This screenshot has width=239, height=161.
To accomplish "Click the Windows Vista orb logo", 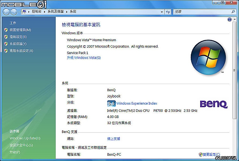I will pos(208,57).
